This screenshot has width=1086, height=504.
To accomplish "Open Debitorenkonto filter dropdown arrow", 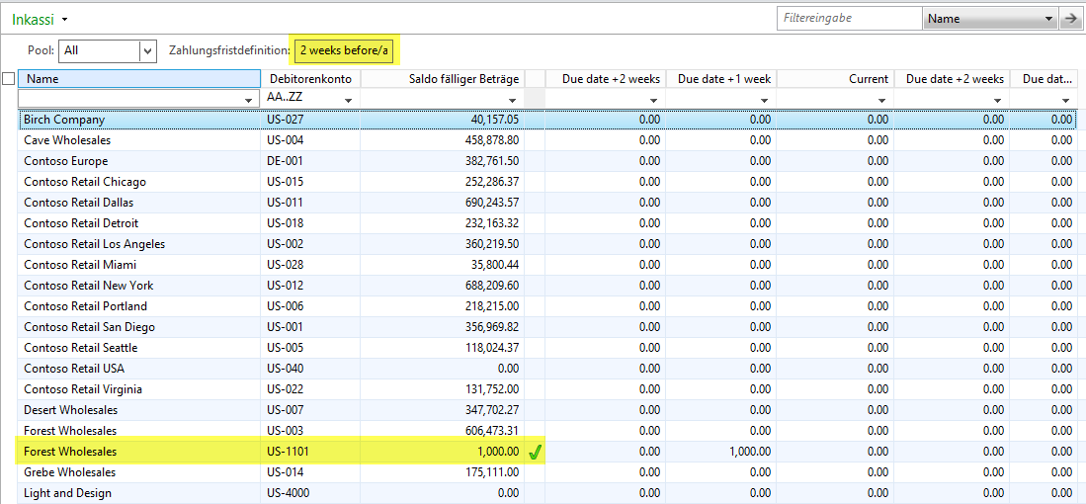I will coord(348,101).
